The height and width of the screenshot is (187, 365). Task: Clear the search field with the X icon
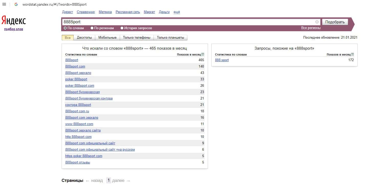point(317,22)
